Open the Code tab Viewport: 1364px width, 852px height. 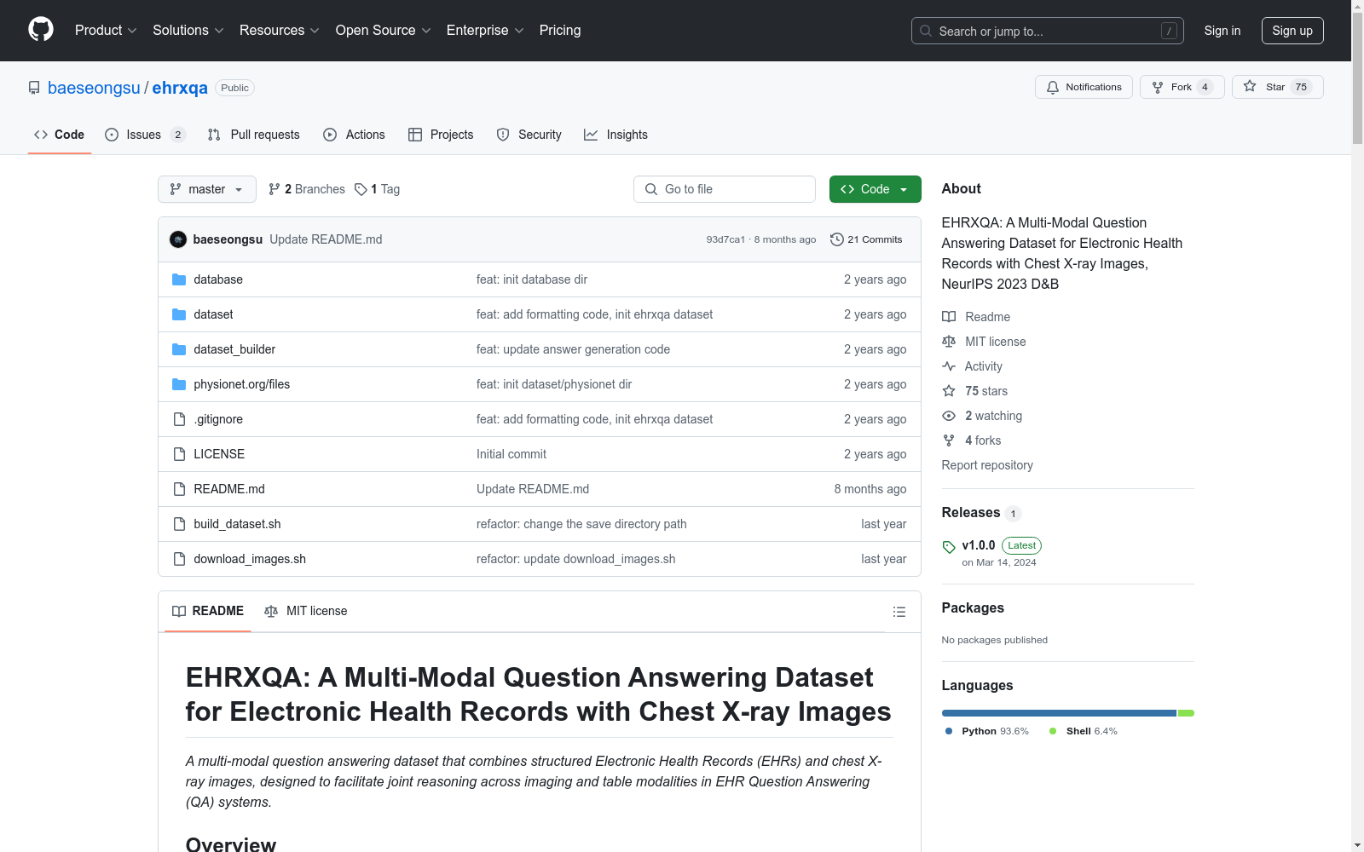[59, 135]
